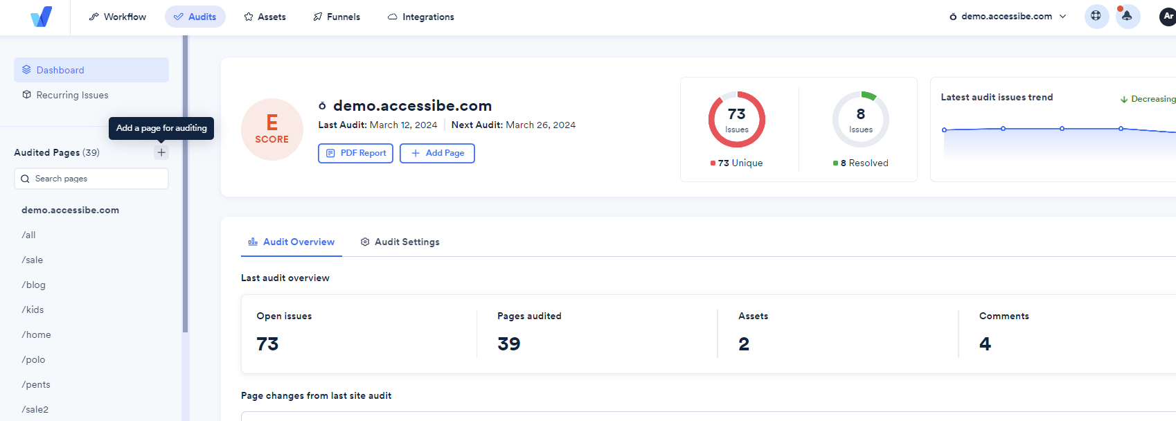The height and width of the screenshot is (421, 1176).
Task: Open the /sale audited page
Action: [x=33, y=260]
